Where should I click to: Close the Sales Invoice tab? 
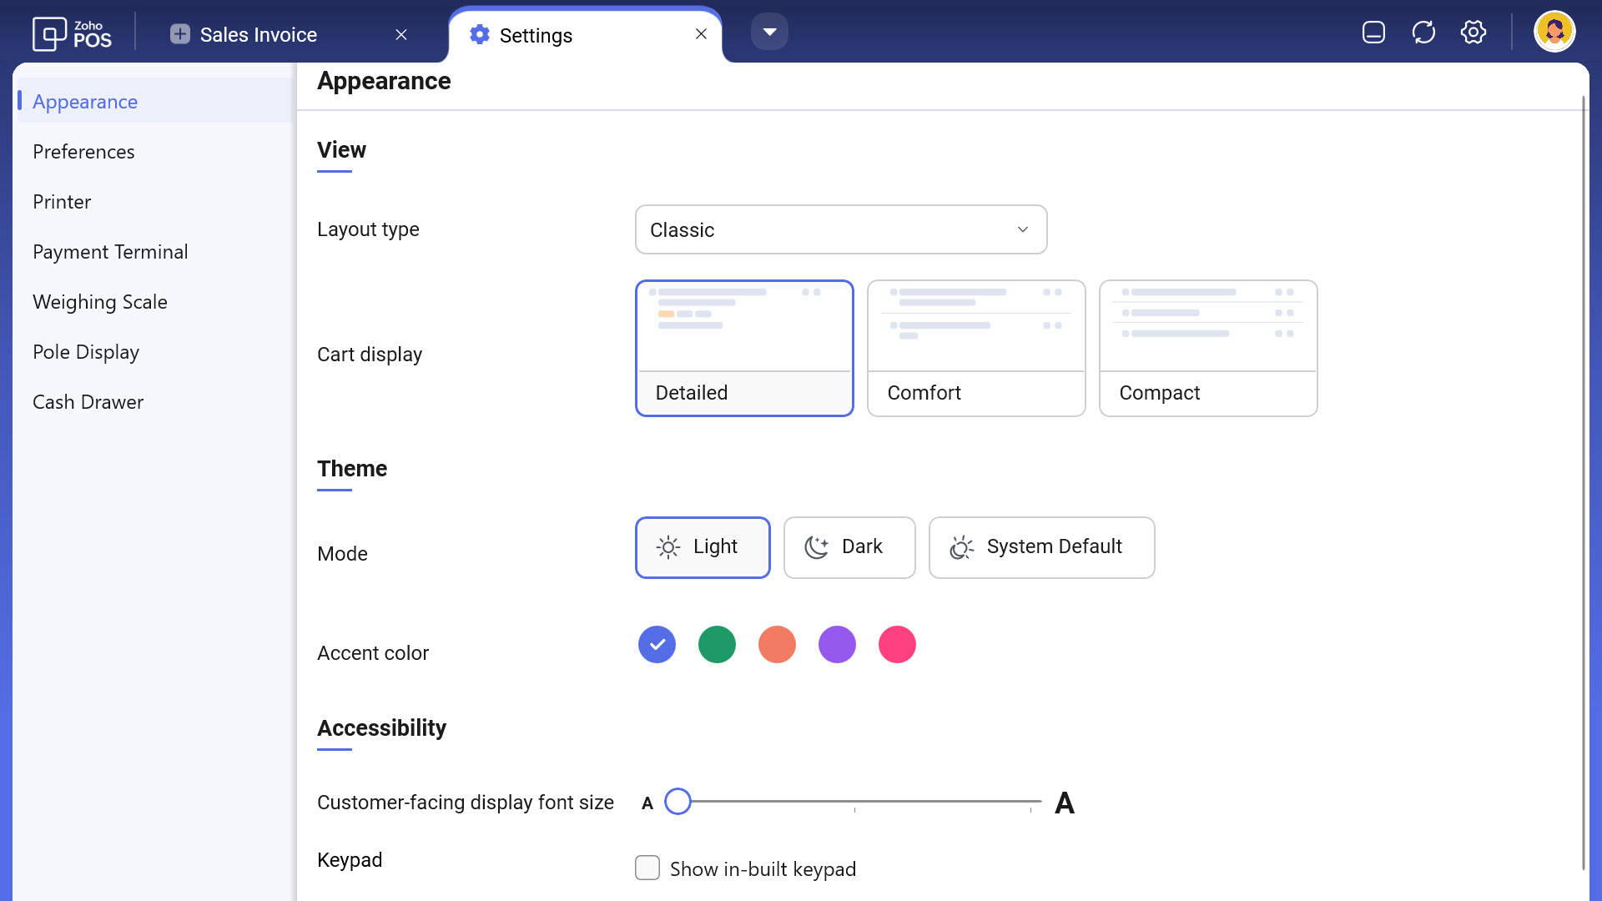(401, 34)
